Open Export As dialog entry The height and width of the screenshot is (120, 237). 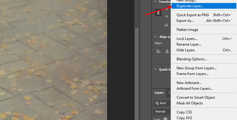click(x=204, y=21)
